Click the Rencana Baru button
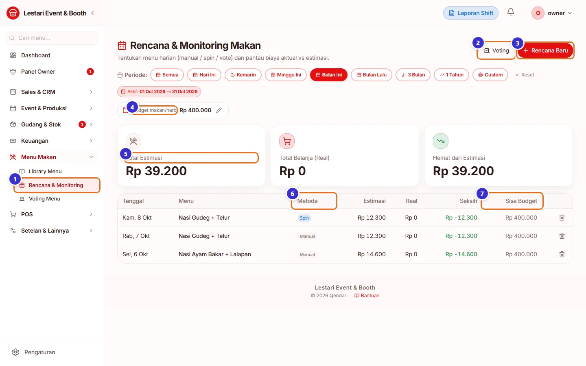The image size is (586, 366). pos(545,50)
